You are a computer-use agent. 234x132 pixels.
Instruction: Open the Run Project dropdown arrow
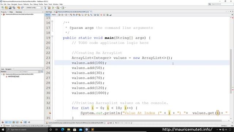click(x=55, y=8)
